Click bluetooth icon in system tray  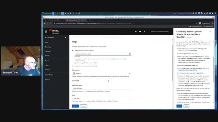pos(202,13)
